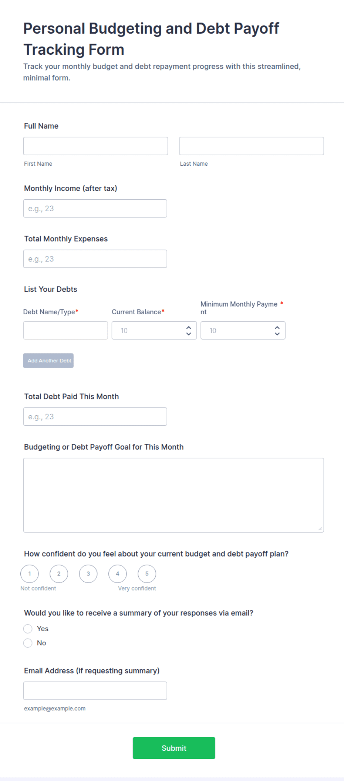This screenshot has width=344, height=781.
Task: Select confidence rating 2
Action: coord(59,574)
